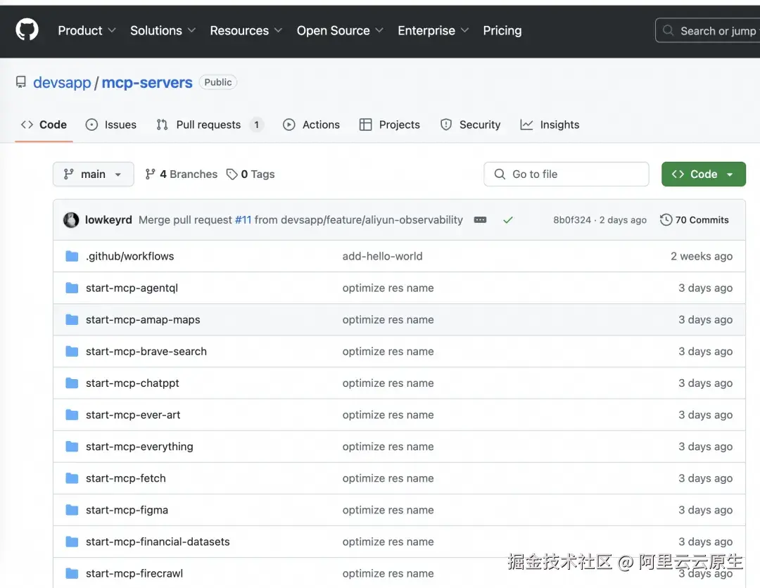The image size is (760, 588).
Task: Click the folder icon for start-mcp-figma
Action: tap(72, 510)
